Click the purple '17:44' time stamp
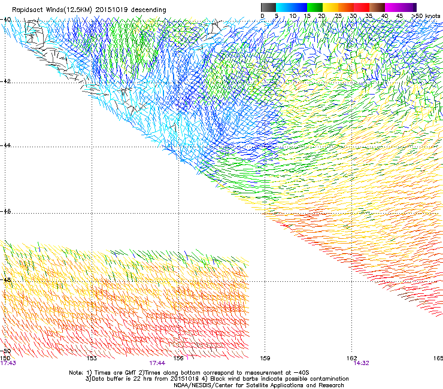443x389 pixels. [x=157, y=363]
